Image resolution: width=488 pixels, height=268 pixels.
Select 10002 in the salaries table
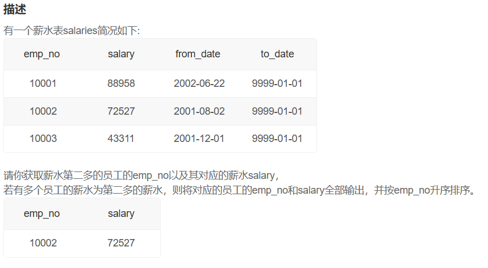(43, 111)
